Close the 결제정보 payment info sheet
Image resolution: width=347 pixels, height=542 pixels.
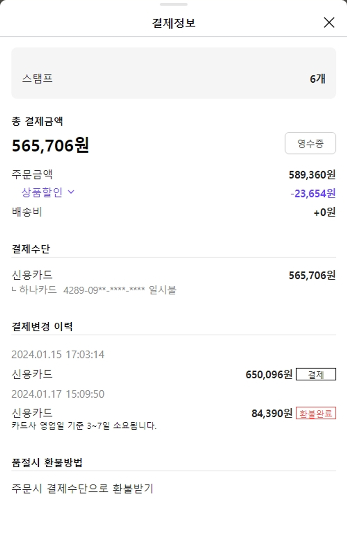tap(329, 23)
